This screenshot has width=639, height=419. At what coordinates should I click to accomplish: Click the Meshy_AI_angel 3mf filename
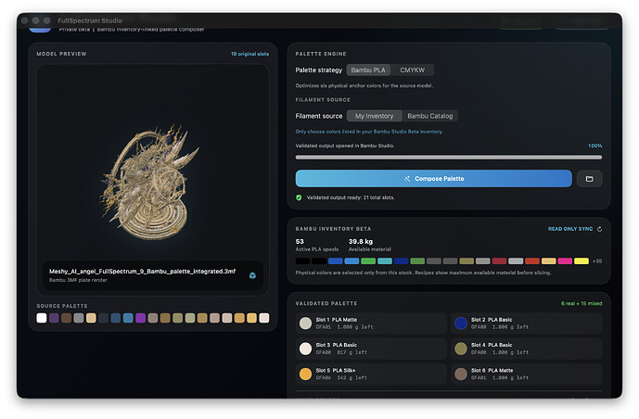click(142, 272)
